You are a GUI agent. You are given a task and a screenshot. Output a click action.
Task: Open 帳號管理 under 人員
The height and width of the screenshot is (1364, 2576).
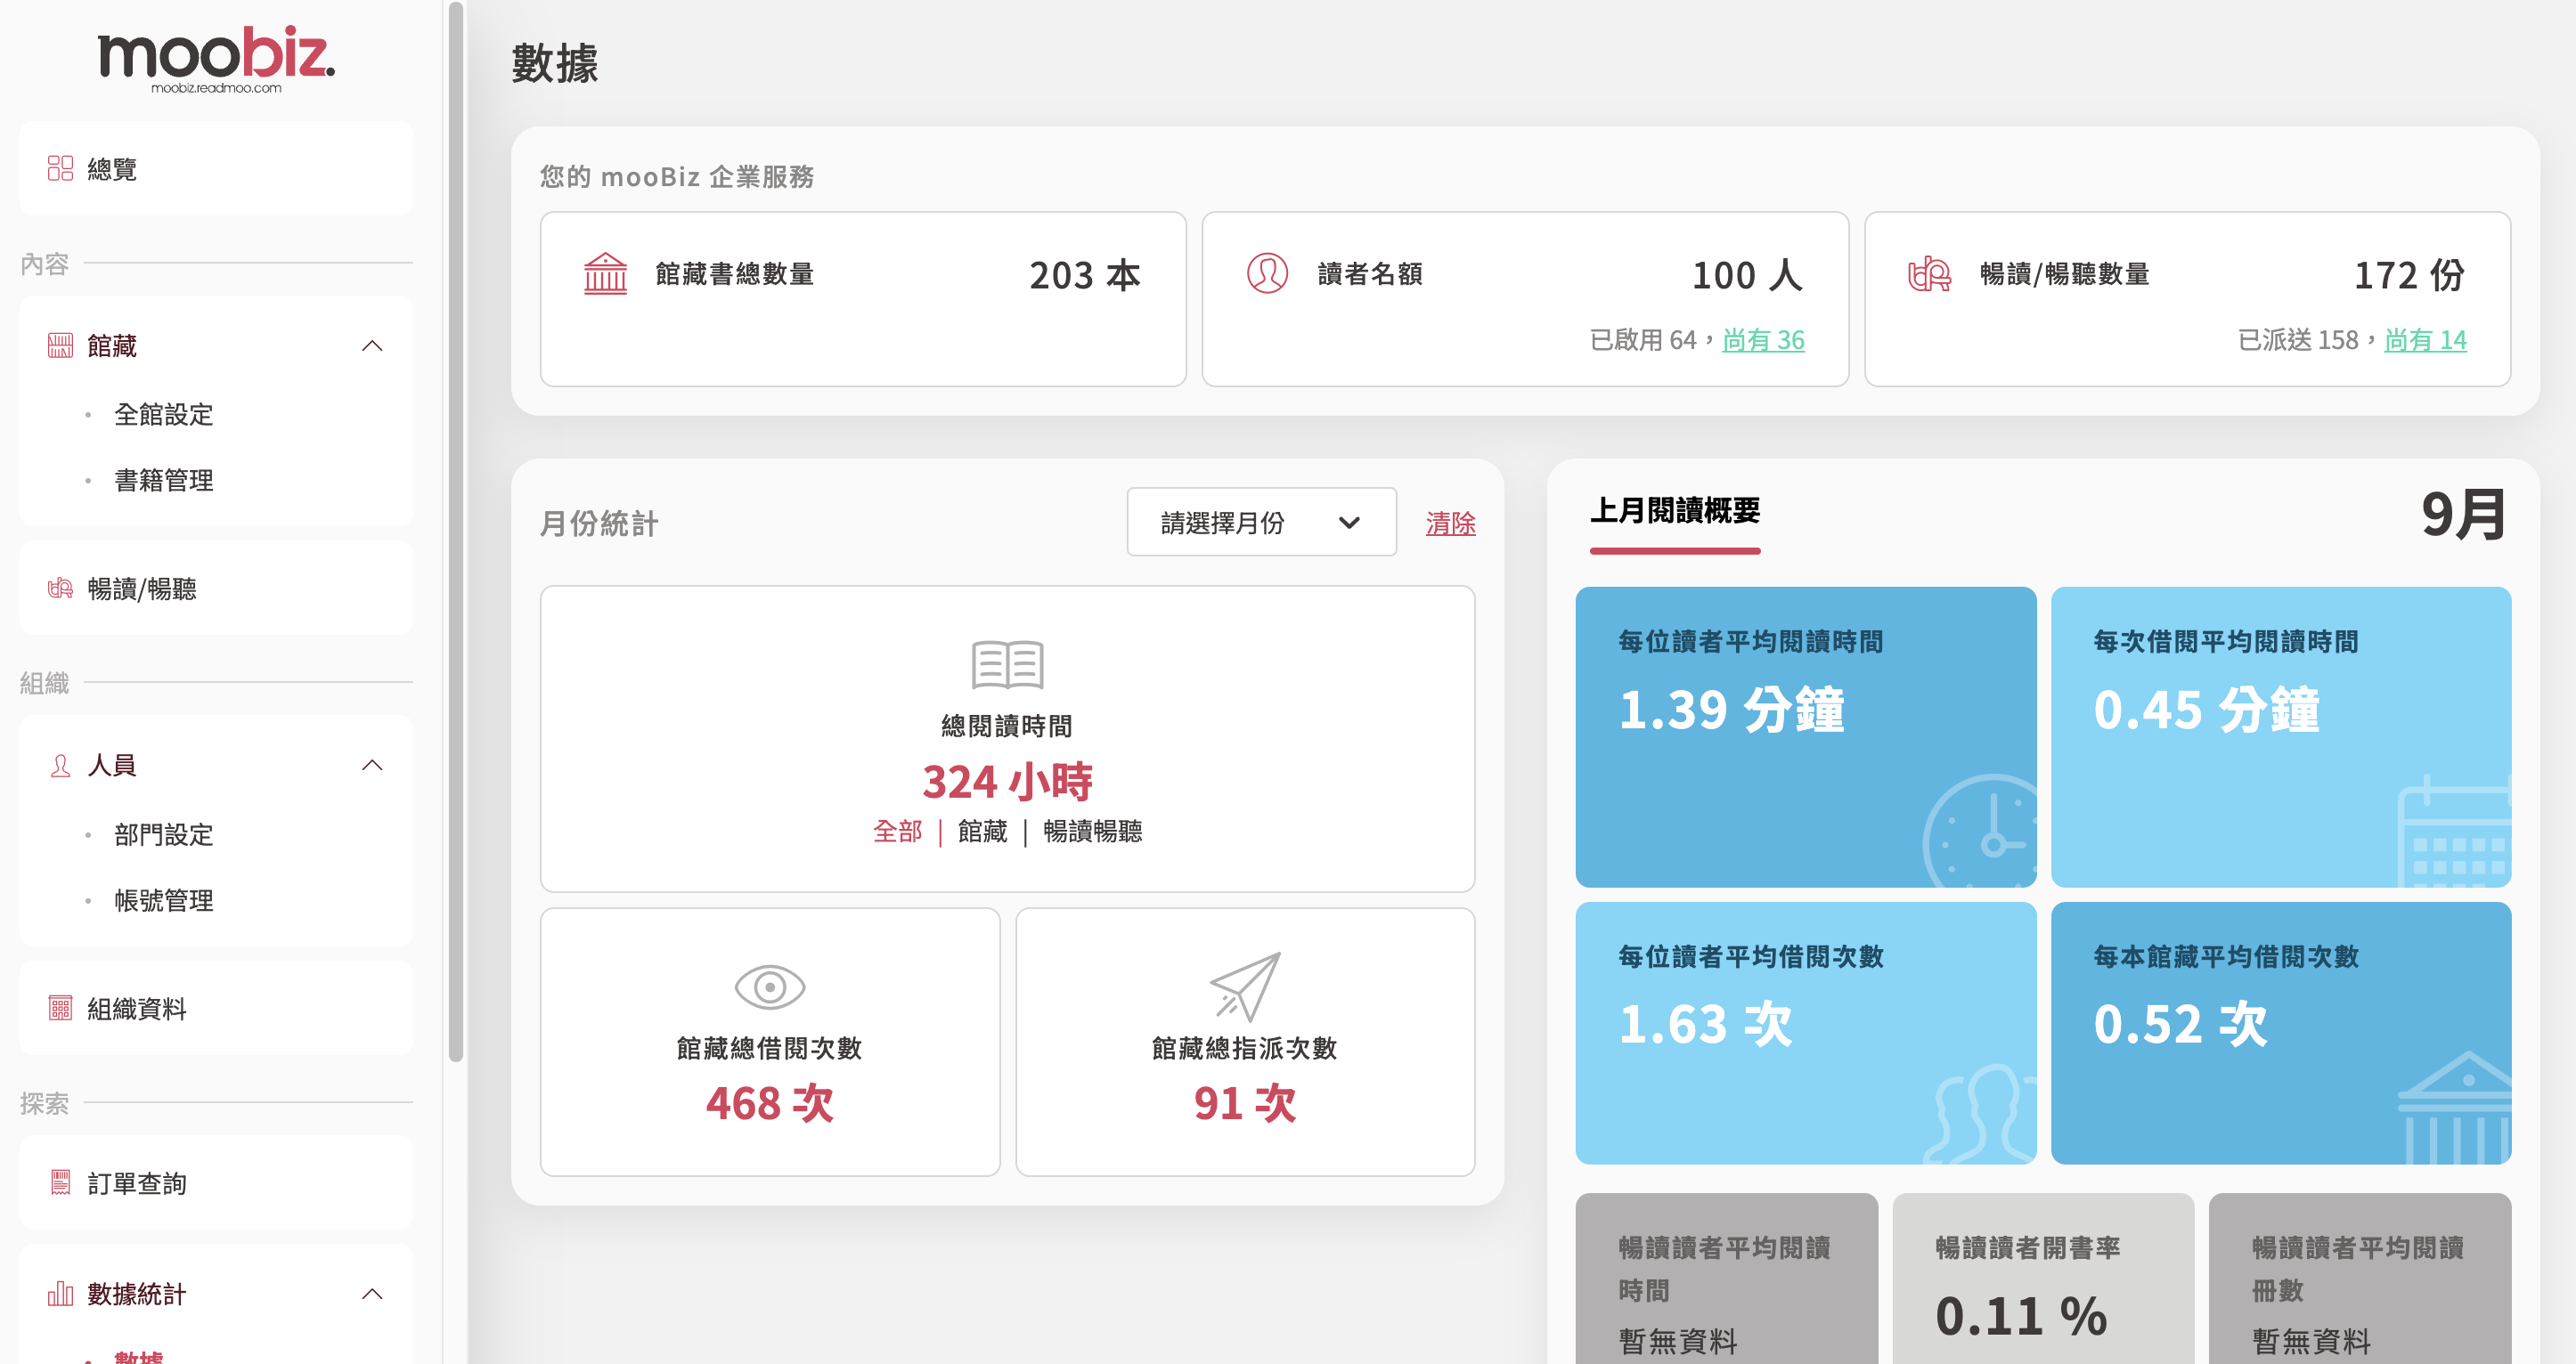[163, 900]
